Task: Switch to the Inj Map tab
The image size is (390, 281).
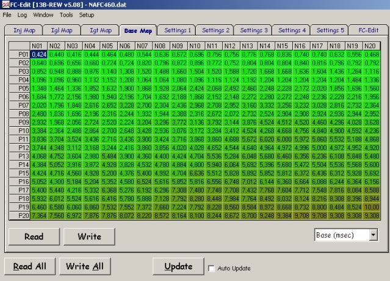Action: click(x=24, y=30)
